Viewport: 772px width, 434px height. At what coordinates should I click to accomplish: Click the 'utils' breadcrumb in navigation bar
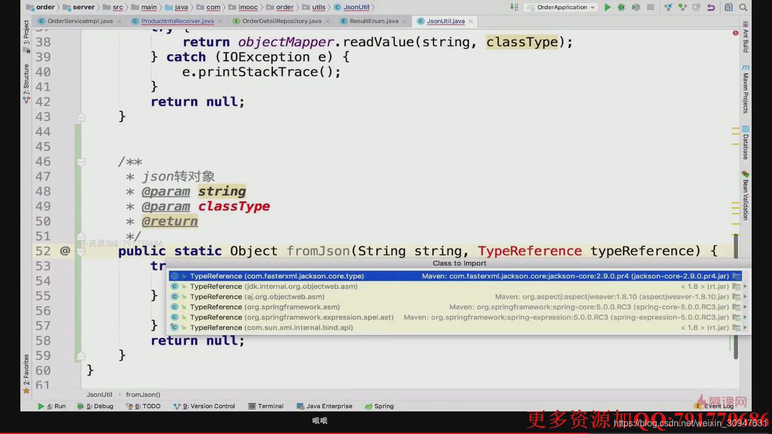(314, 7)
